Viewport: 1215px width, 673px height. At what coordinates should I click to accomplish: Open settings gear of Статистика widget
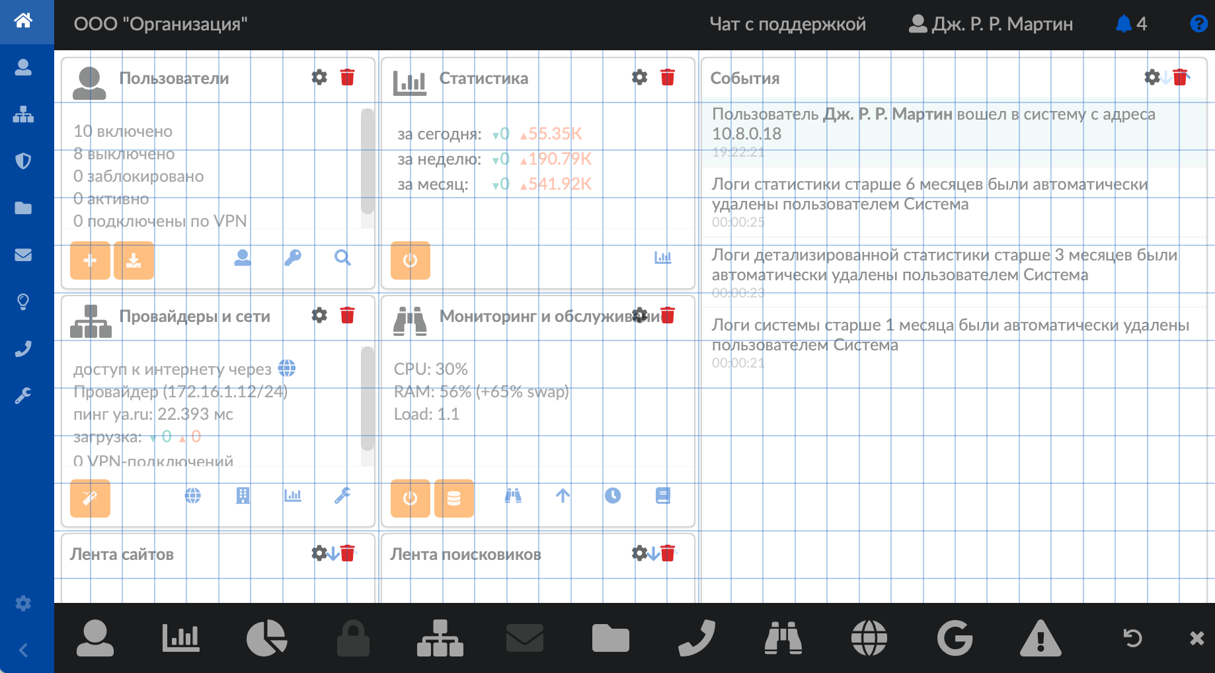(640, 77)
